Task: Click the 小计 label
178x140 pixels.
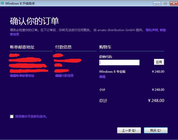Action: point(102,90)
